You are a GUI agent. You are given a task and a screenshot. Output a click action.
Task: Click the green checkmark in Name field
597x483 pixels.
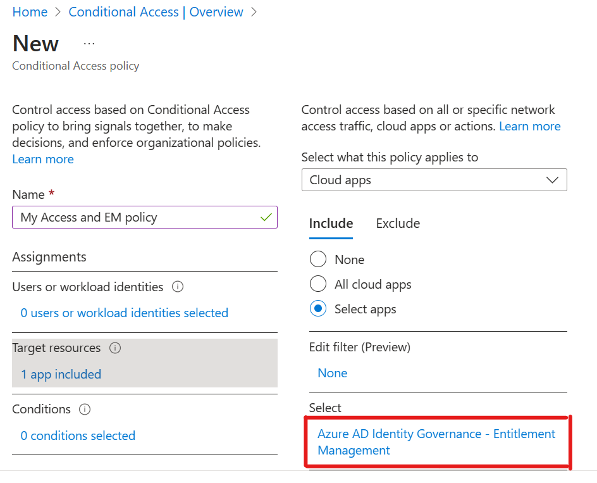click(x=266, y=217)
